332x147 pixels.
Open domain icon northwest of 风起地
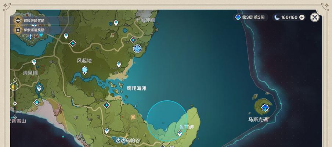point(73,43)
